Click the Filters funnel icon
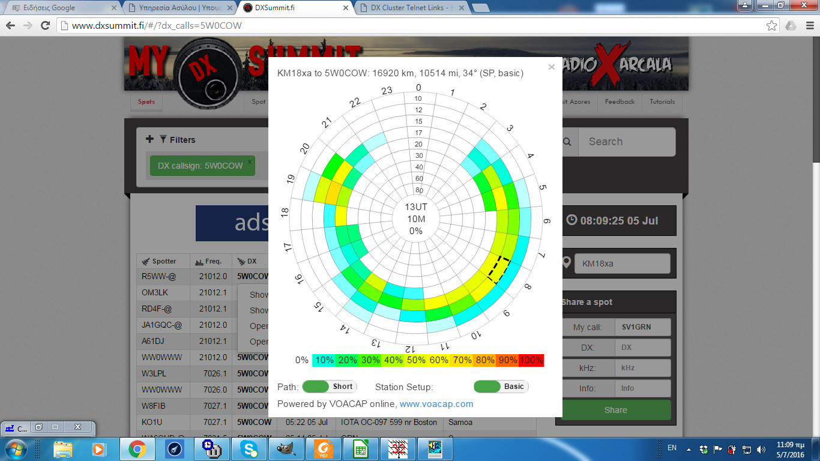Screen dimensions: 820x461 [163, 139]
